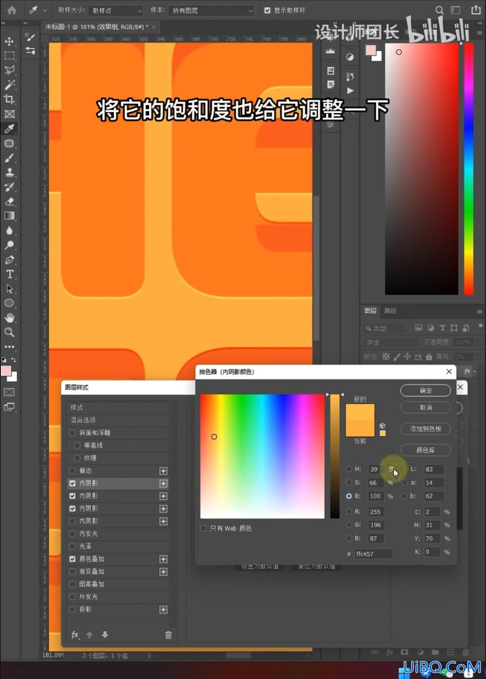This screenshot has height=679, width=486.
Task: Add another 颜色叠加 with plus
Action: 163,559
